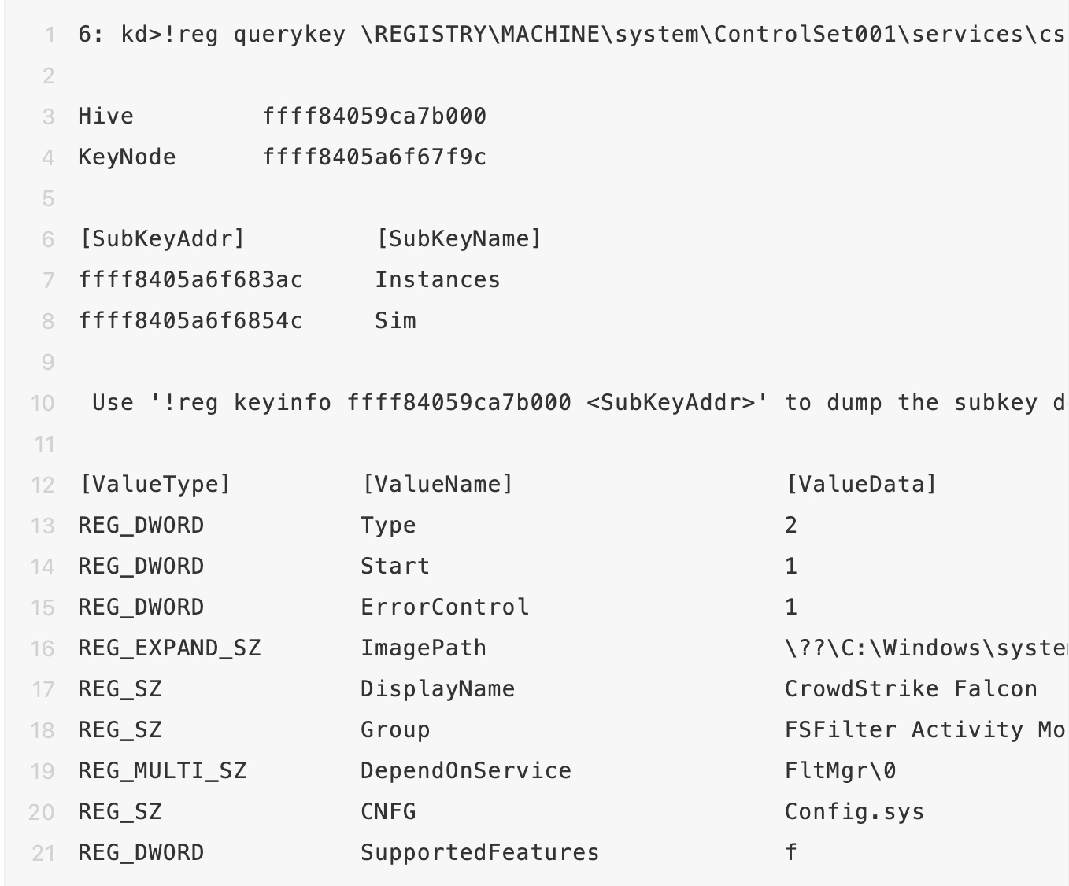
Task: Click subkey address ffff8405a6f683ac
Action: click(190, 280)
